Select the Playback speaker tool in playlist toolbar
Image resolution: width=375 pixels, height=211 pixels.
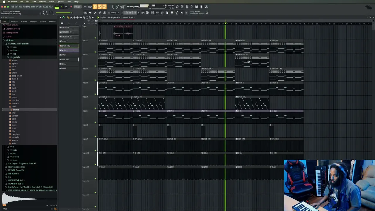(x=93, y=18)
